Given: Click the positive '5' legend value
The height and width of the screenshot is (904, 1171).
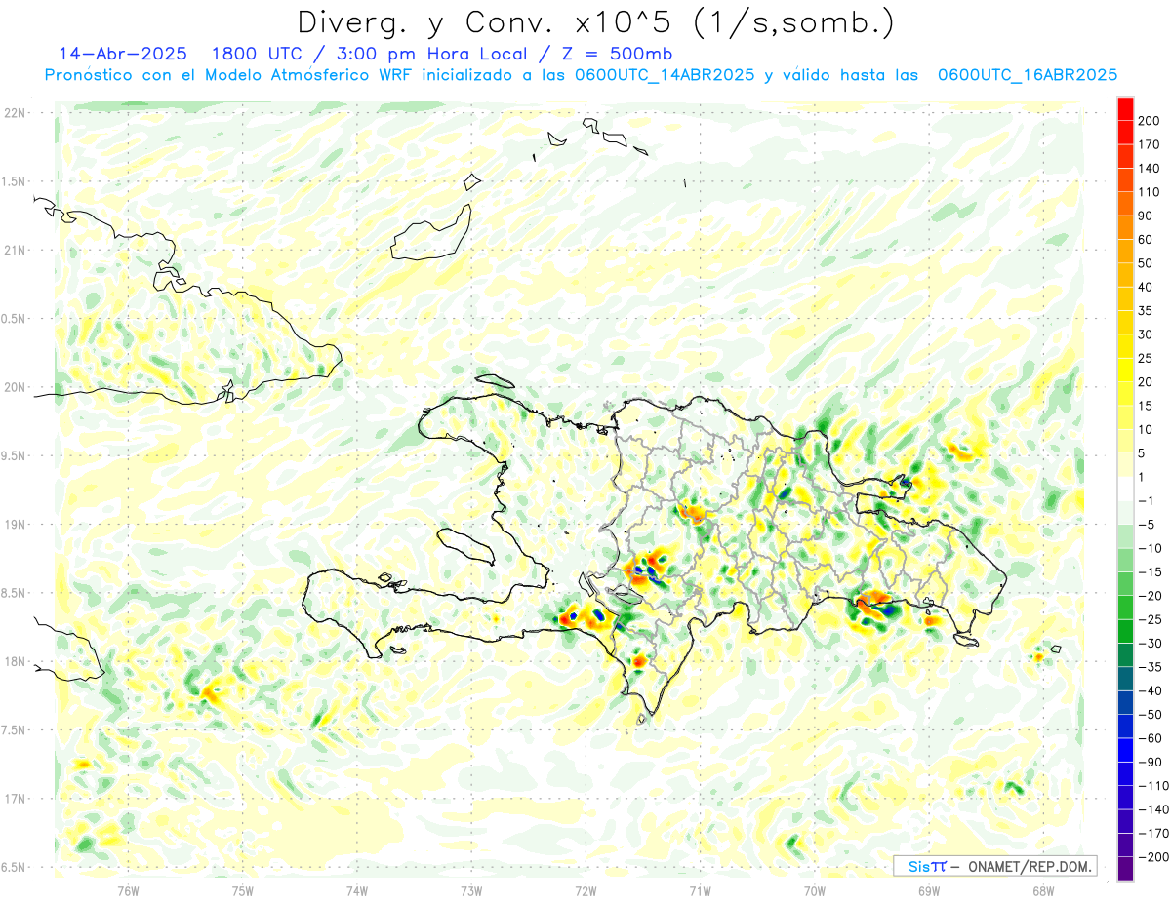Looking at the screenshot, I should coord(1144,453).
